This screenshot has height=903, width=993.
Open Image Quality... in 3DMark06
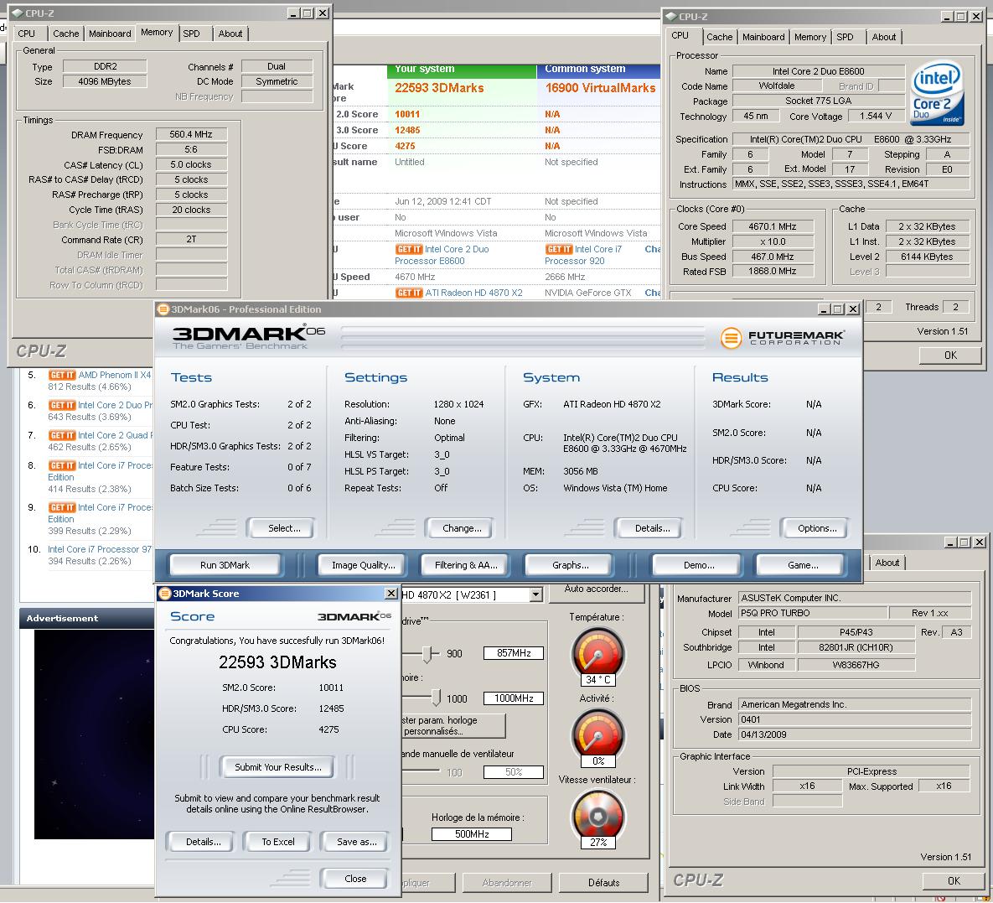pos(364,564)
